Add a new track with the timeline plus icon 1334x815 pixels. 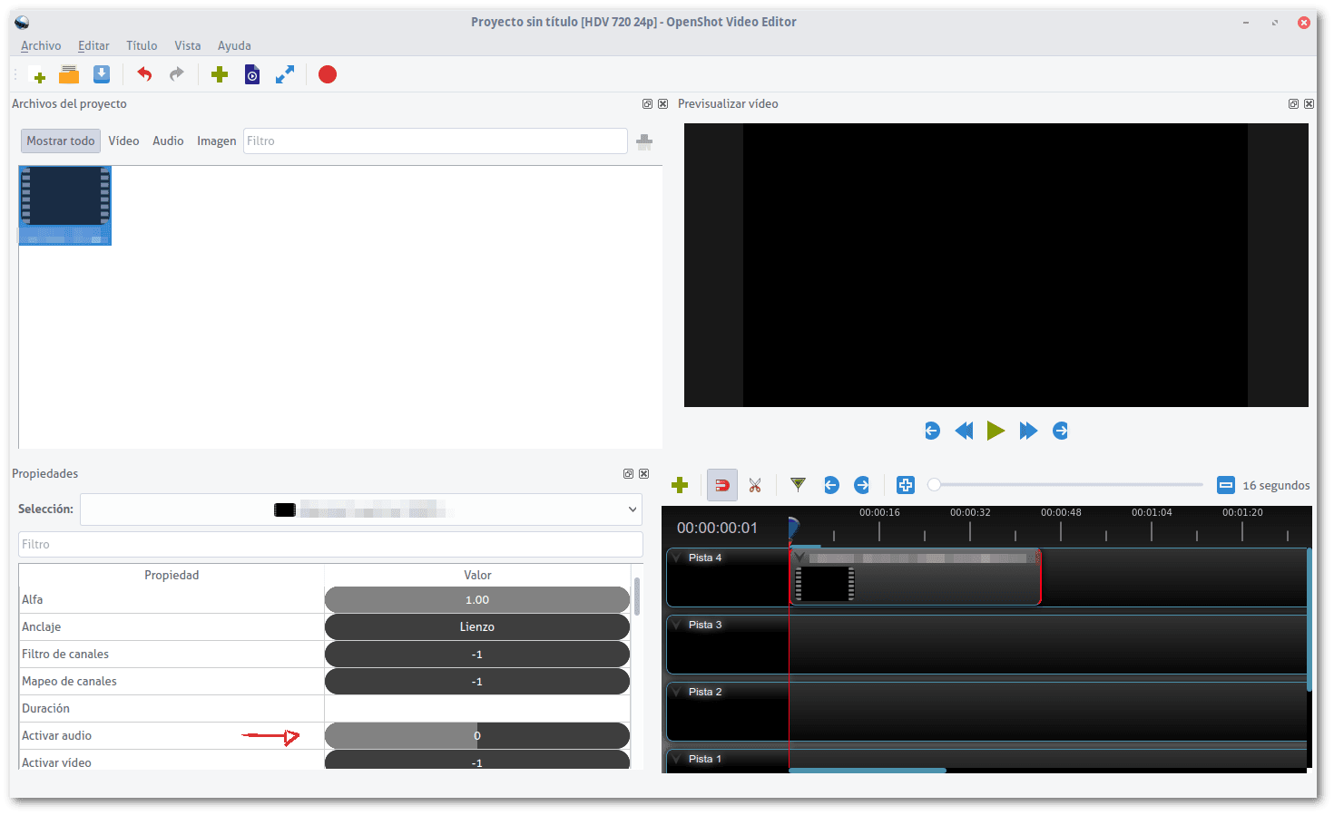click(x=680, y=485)
